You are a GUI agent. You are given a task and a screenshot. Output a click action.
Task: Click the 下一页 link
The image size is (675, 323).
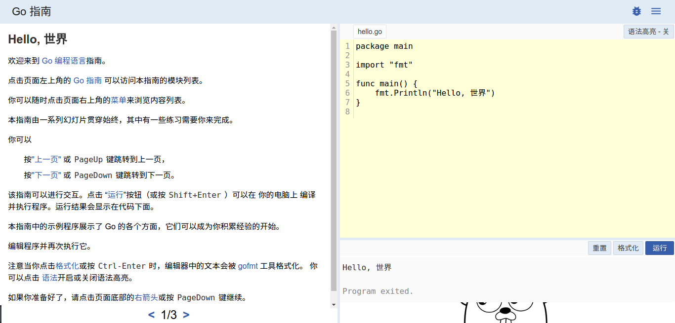pos(46,175)
